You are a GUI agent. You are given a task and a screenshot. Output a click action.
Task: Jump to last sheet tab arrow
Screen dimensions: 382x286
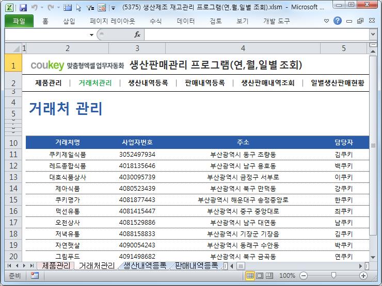(x=31, y=265)
